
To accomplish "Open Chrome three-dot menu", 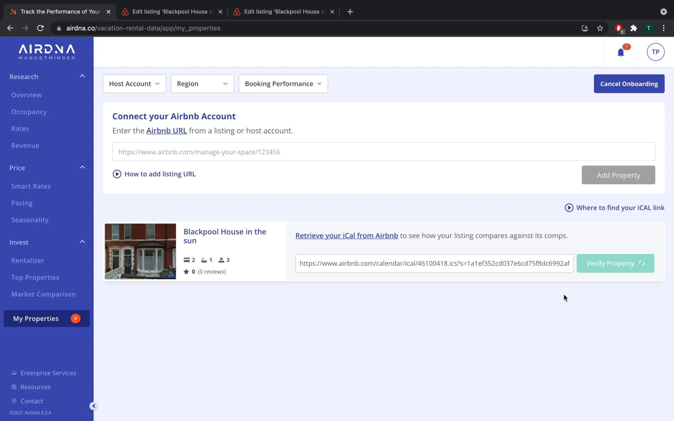I will (663, 28).
